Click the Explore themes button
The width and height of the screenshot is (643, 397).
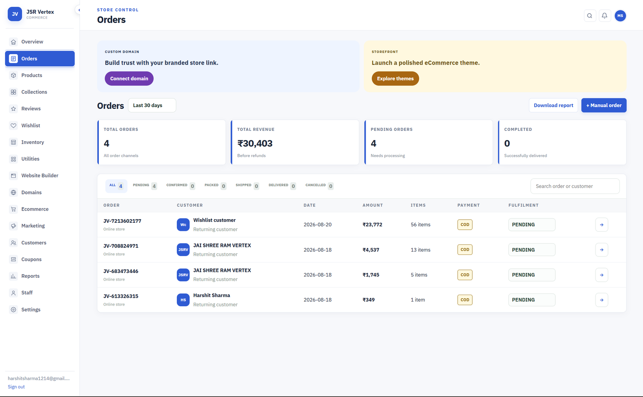click(x=395, y=79)
